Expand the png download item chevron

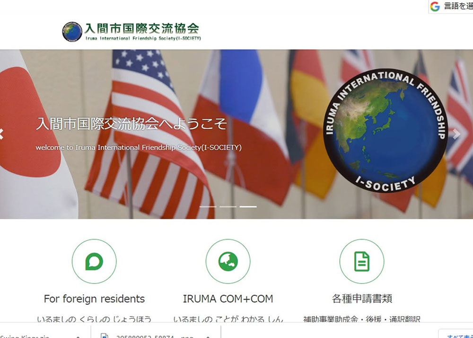pyautogui.click(x=208, y=336)
